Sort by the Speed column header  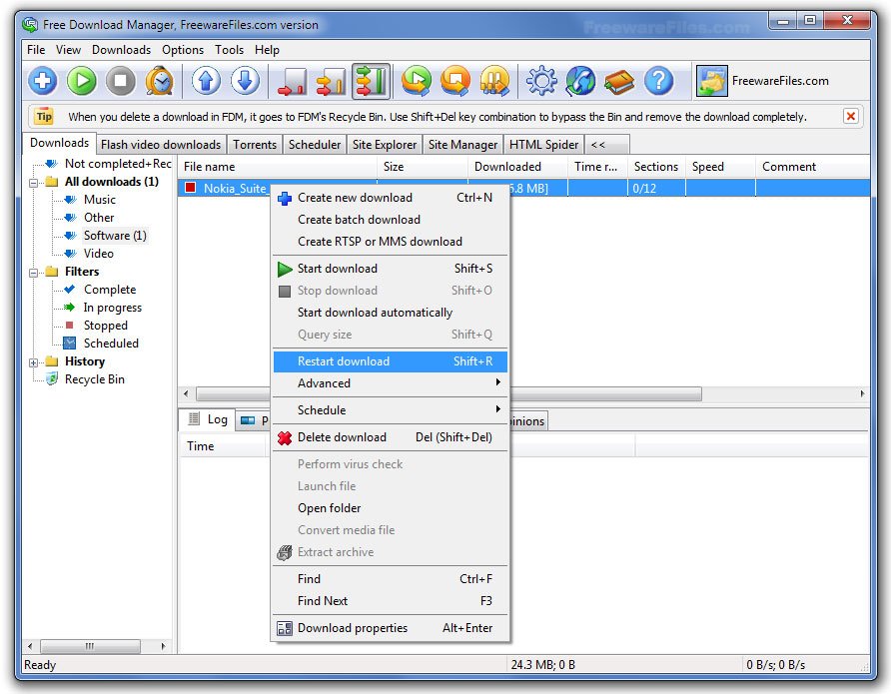[x=720, y=167]
